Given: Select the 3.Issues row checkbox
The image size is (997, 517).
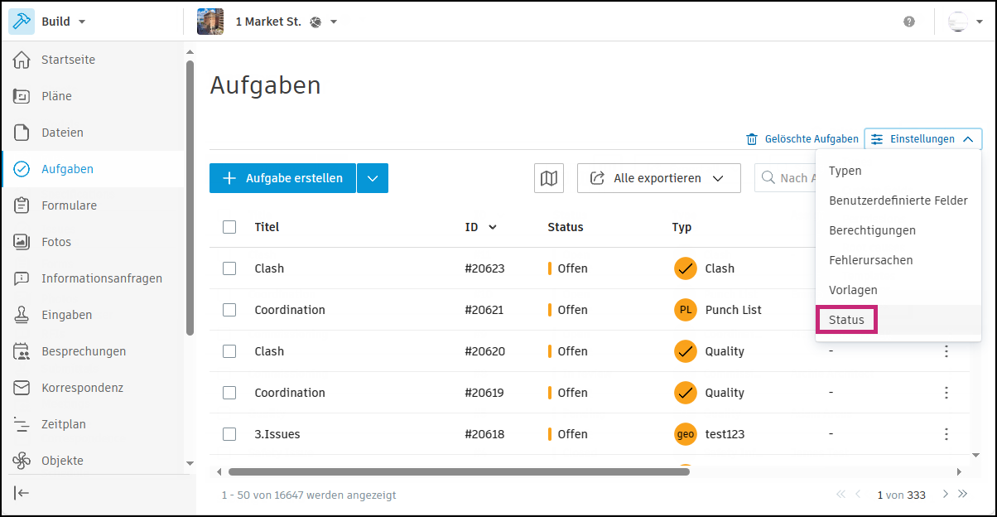Looking at the screenshot, I should [x=229, y=434].
